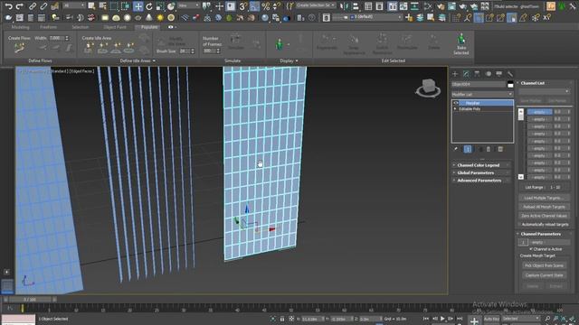Switch to the Selection ribbon tab

81,27
